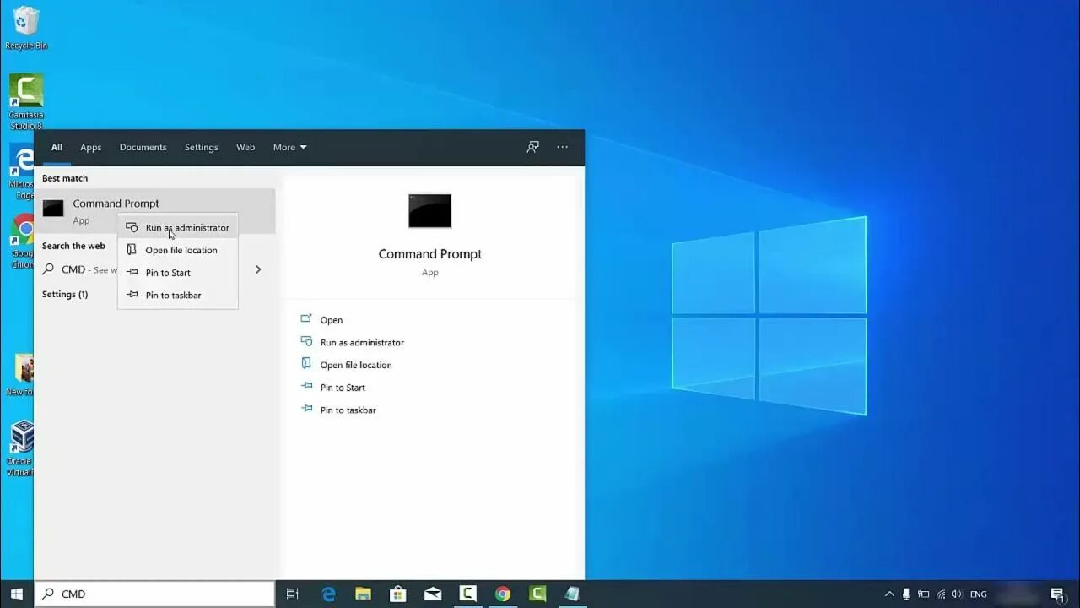Expand the CMD web search arrow
The height and width of the screenshot is (608, 1080).
(258, 269)
